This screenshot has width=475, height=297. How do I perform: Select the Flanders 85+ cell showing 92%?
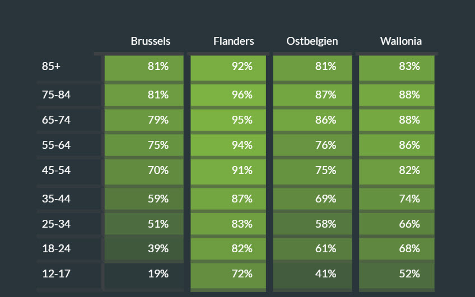click(230, 66)
